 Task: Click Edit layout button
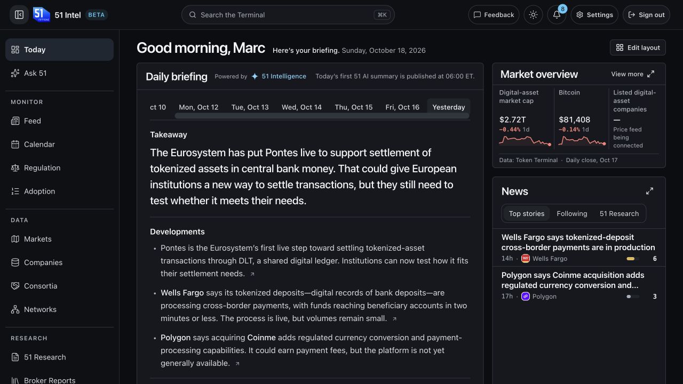tap(638, 47)
